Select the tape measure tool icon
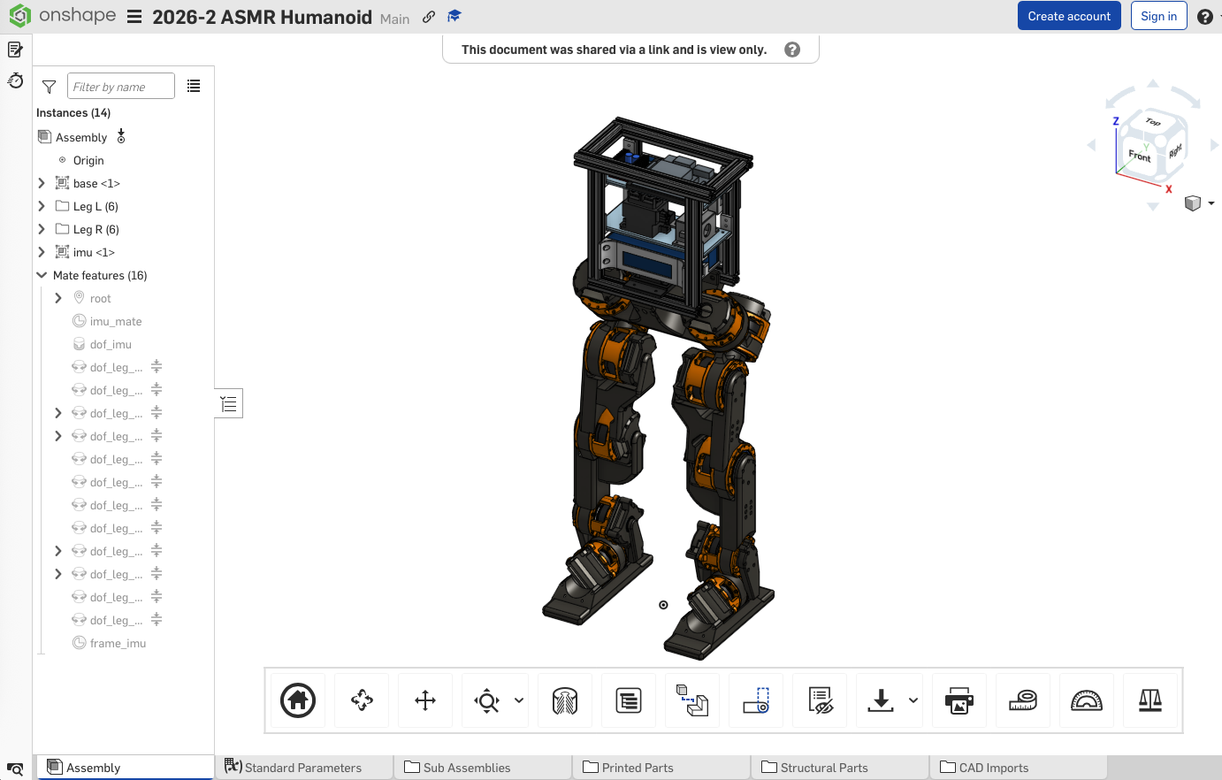The image size is (1222, 780). (1023, 700)
